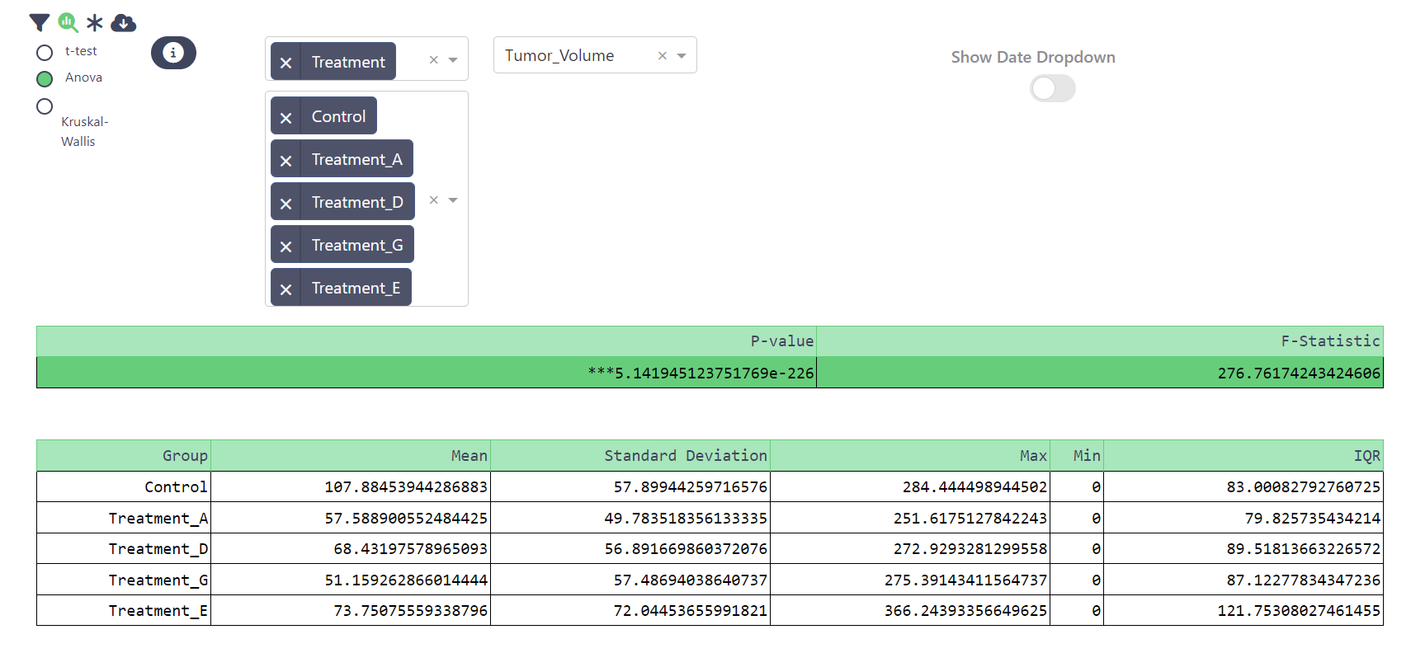
Task: Click the IQR column header
Action: click(x=1243, y=456)
